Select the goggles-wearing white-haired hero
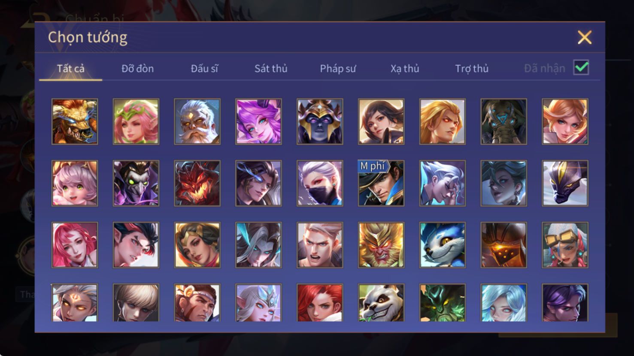Viewport: 634px width, 356px height. (x=565, y=245)
